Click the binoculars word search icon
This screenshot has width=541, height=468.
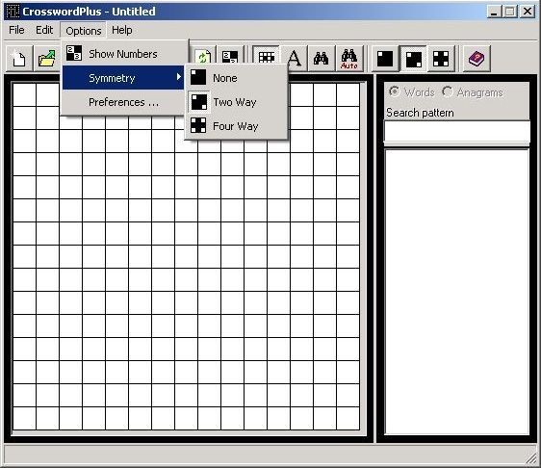(x=322, y=58)
